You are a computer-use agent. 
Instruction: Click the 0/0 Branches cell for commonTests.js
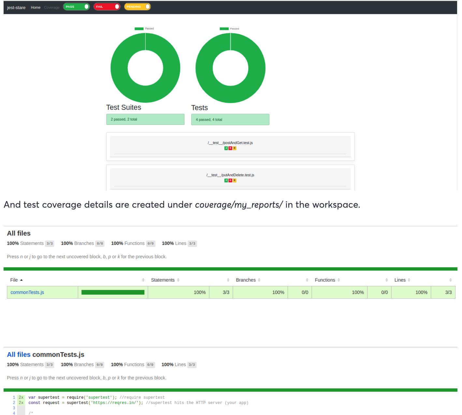300,292
